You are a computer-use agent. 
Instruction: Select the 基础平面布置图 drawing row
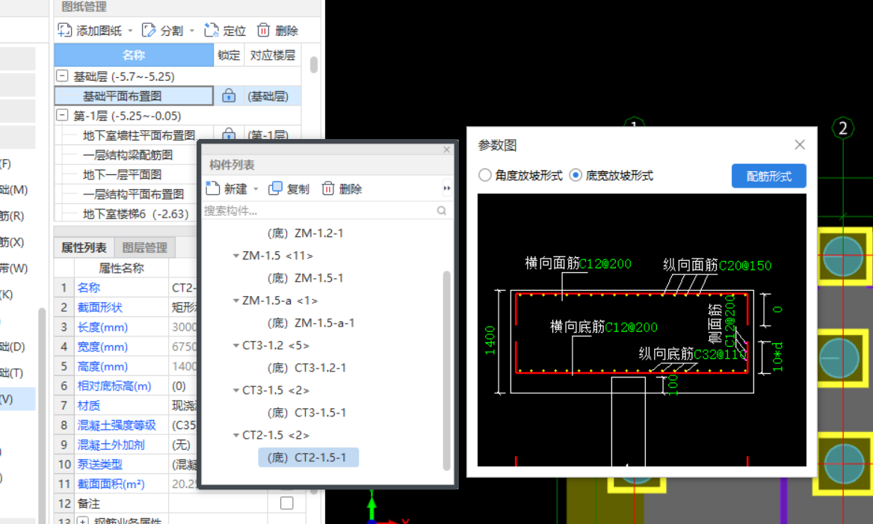coord(134,96)
